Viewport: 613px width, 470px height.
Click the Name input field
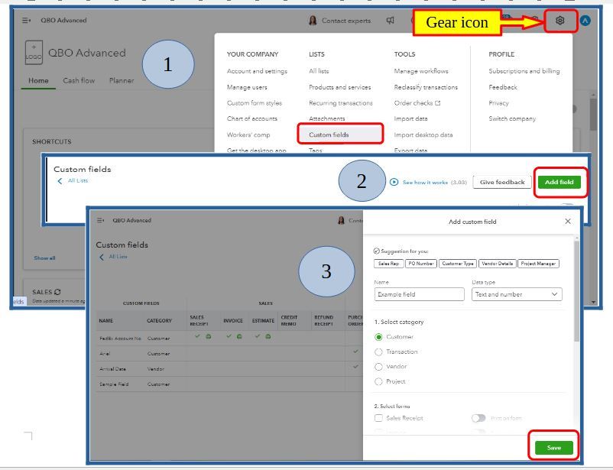tap(419, 294)
